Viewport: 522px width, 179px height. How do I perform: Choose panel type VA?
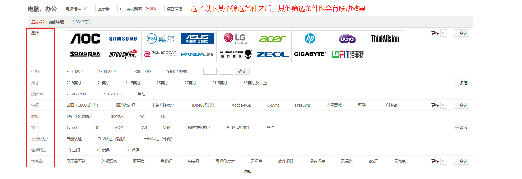(142, 116)
